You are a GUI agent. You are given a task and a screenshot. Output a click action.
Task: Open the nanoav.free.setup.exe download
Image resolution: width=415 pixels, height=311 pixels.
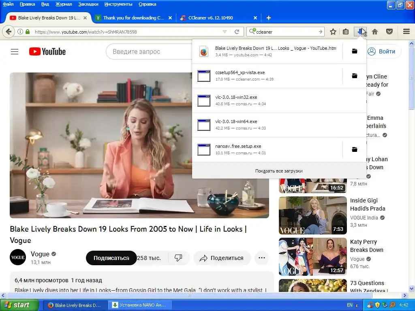(267, 149)
